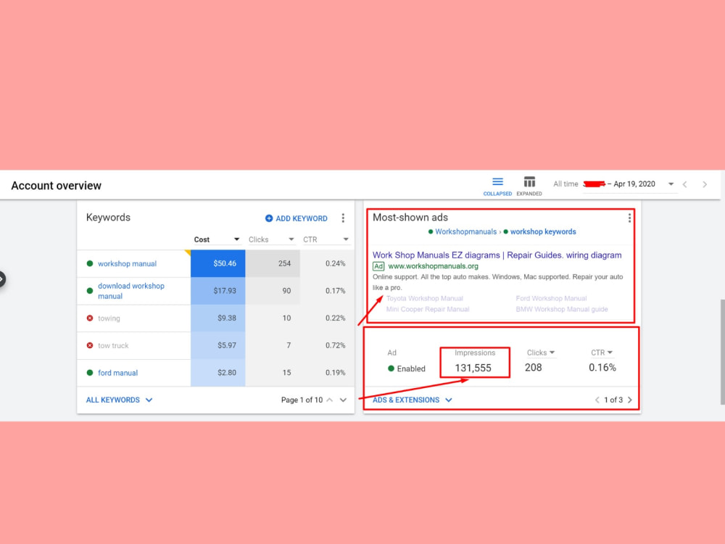Screen dimensions: 725x544
Task: Click BMW Workshop Manual guide sitelink
Action: pyautogui.click(x=562, y=310)
